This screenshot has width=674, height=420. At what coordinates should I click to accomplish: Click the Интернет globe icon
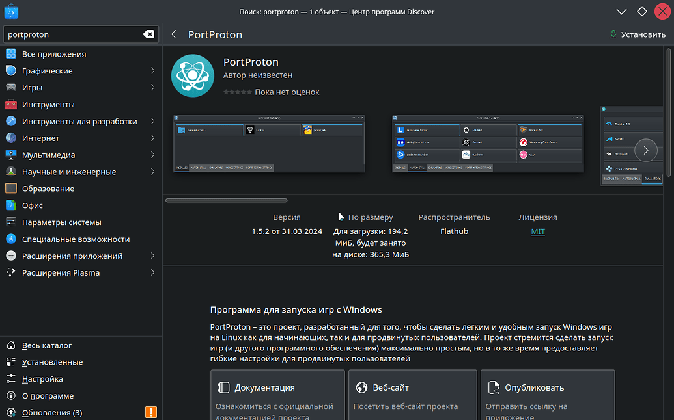(11, 138)
